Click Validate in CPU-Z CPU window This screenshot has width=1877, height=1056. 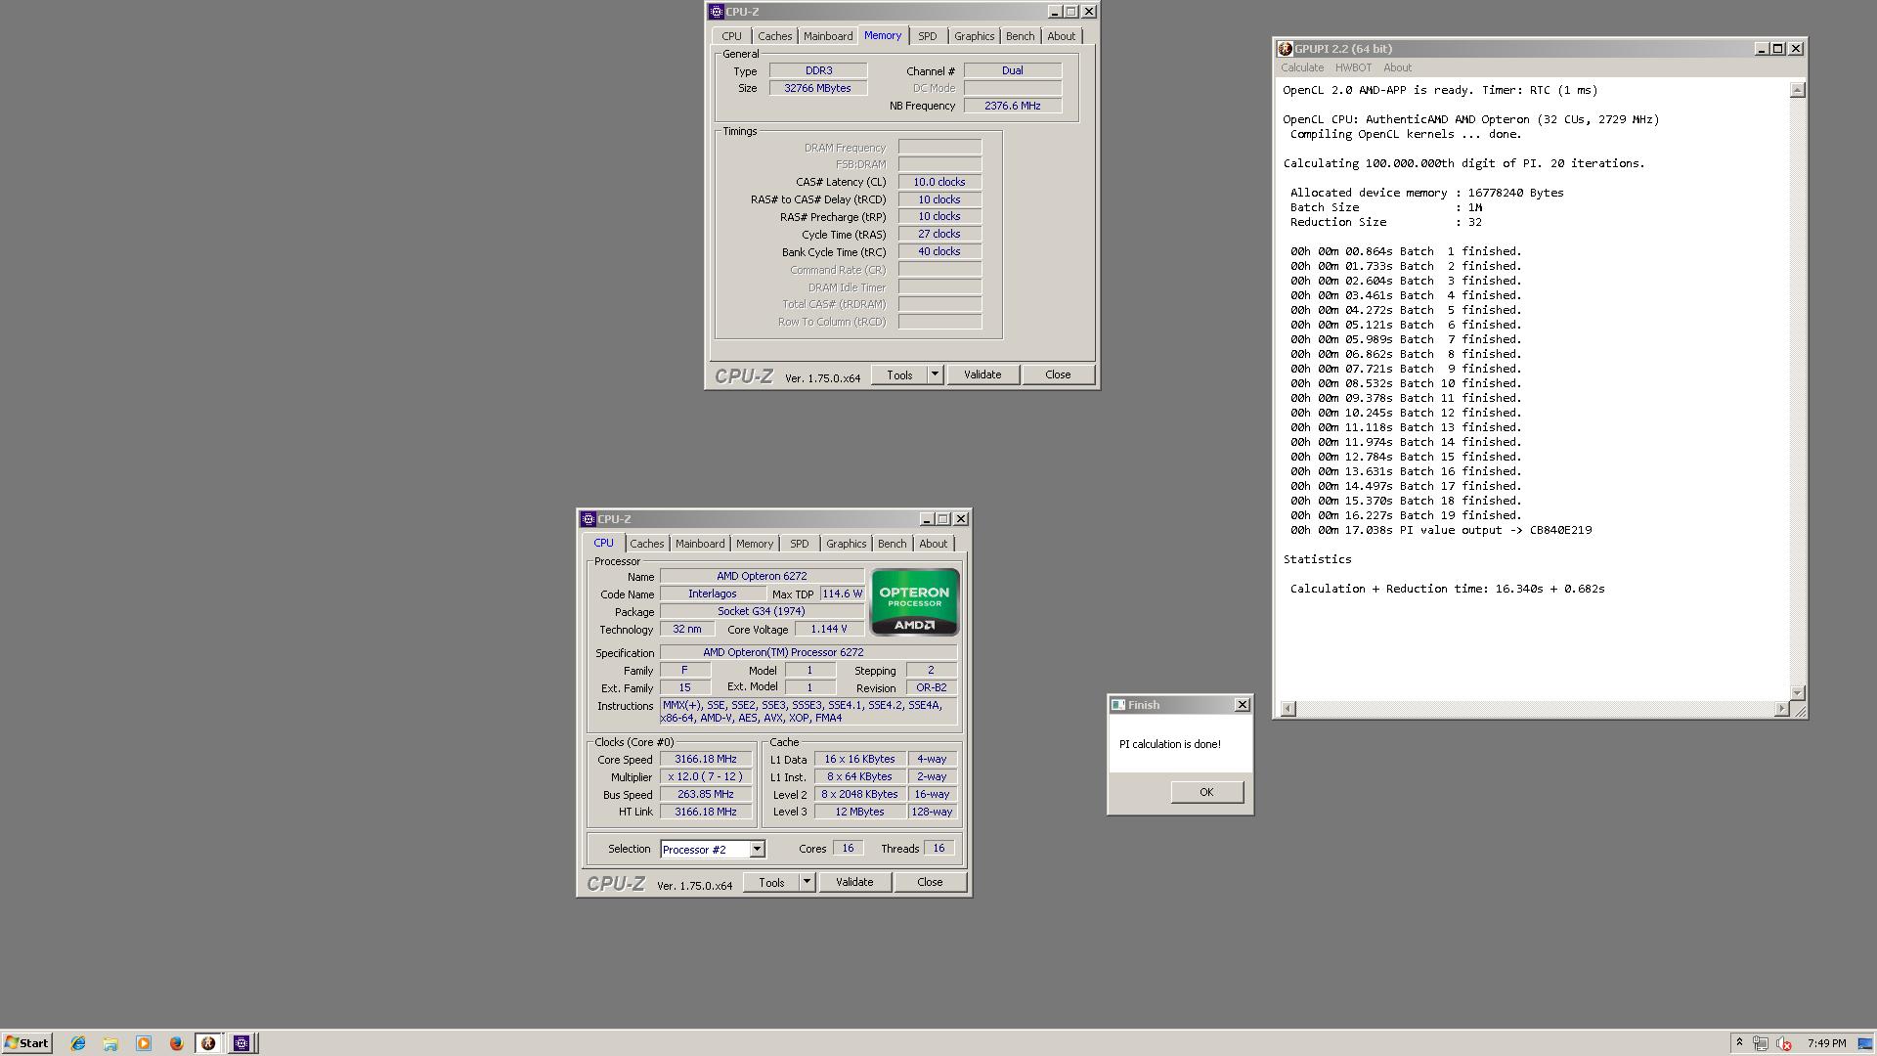point(854,882)
